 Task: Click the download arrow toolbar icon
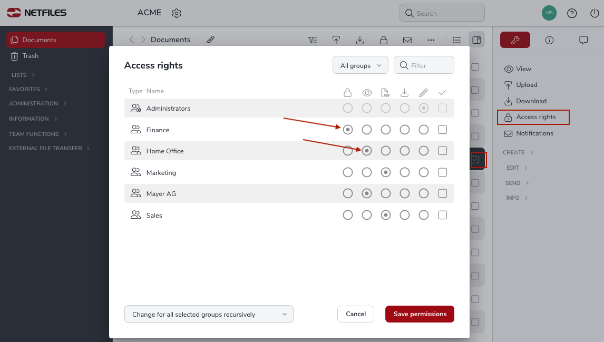click(360, 40)
